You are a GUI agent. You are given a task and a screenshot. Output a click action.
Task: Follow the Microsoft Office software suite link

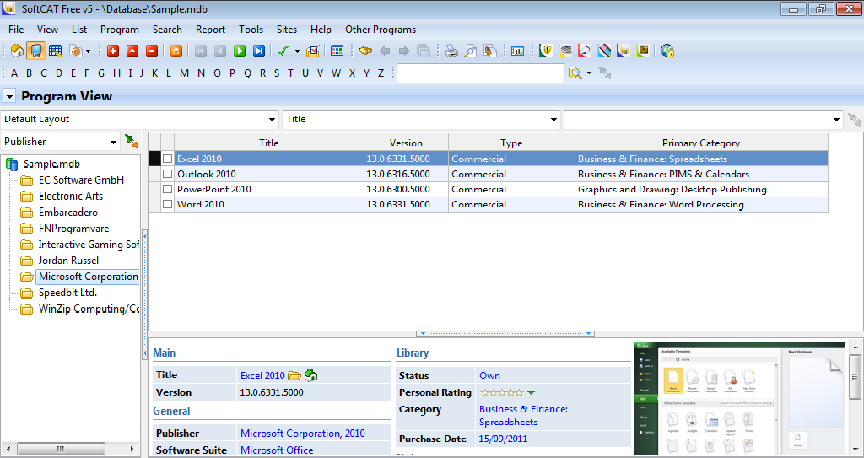[x=277, y=450]
